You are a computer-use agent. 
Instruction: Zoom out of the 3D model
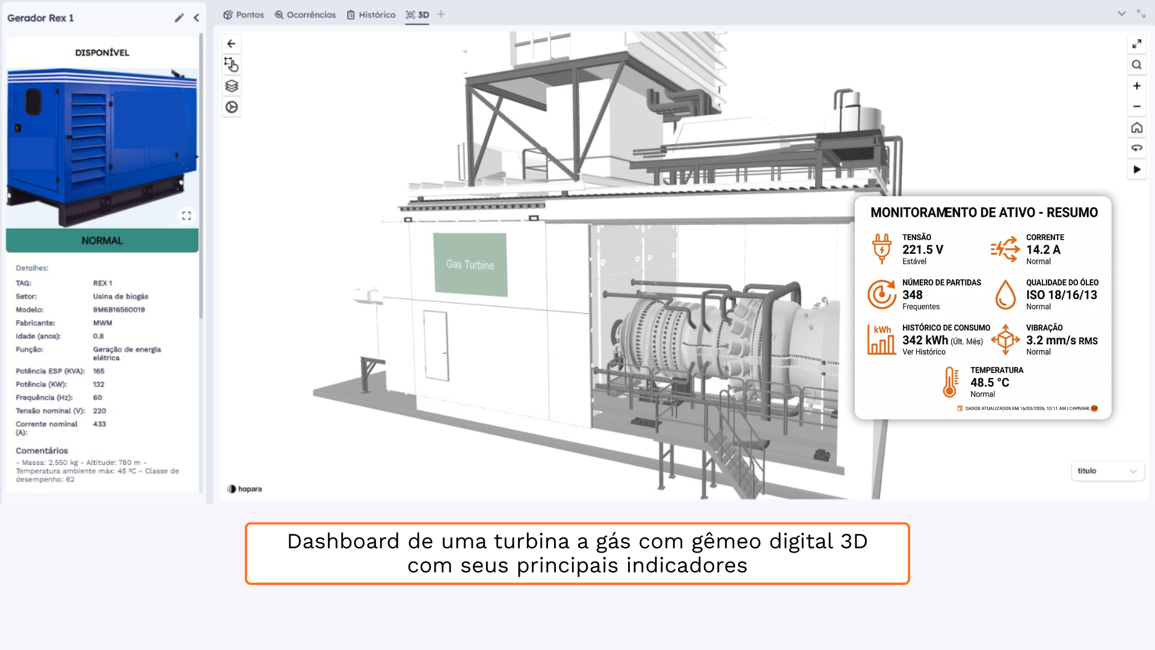(x=1137, y=106)
